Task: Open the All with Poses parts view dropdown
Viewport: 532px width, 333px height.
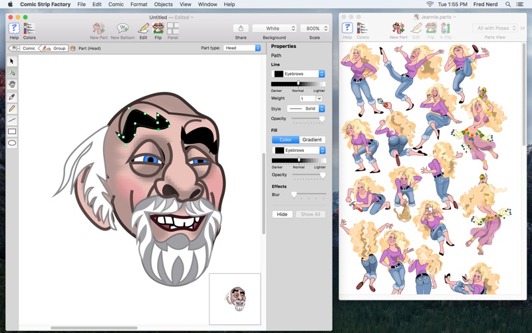Action: (x=494, y=28)
